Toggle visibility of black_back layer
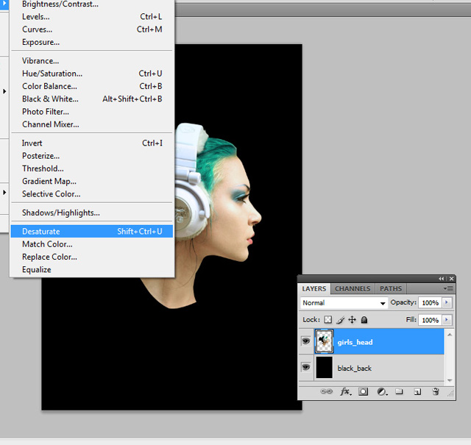 [x=305, y=367]
